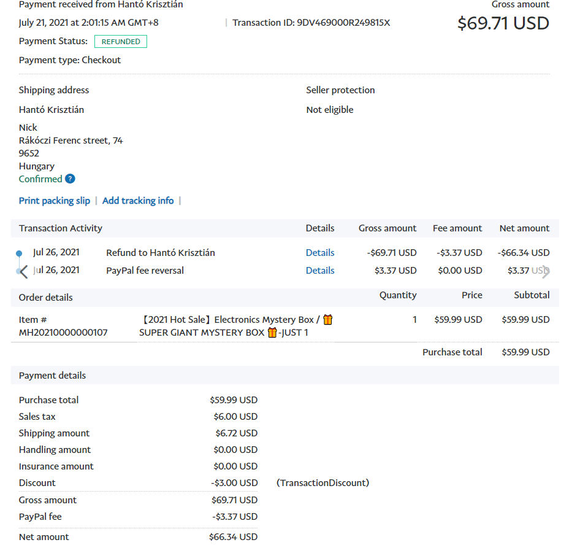
Task: Click the TransactionDiscount label
Action: coord(323,483)
